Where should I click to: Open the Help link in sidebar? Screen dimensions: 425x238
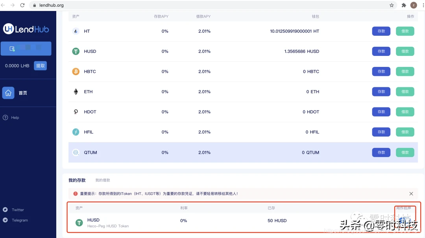pyautogui.click(x=15, y=118)
